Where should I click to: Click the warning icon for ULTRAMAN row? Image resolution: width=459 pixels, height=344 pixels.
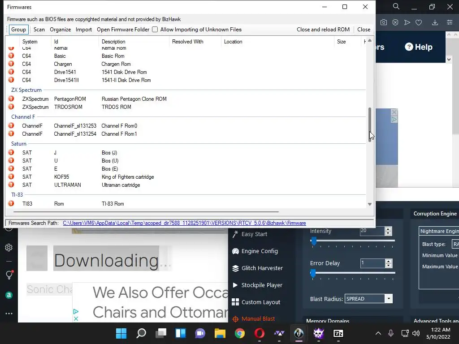[x=11, y=185]
